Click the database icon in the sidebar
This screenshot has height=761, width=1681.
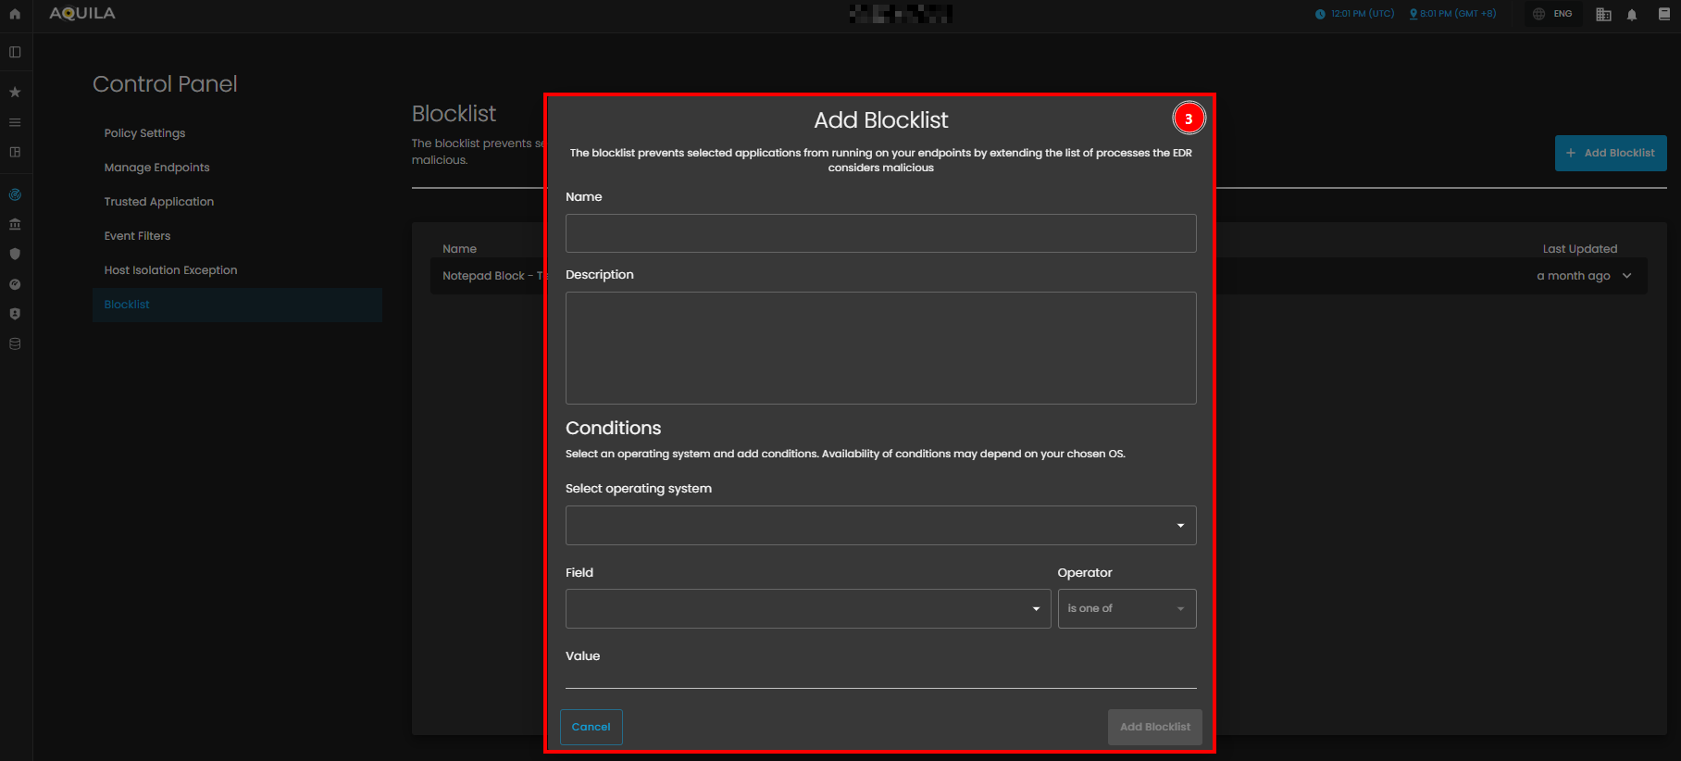click(15, 343)
